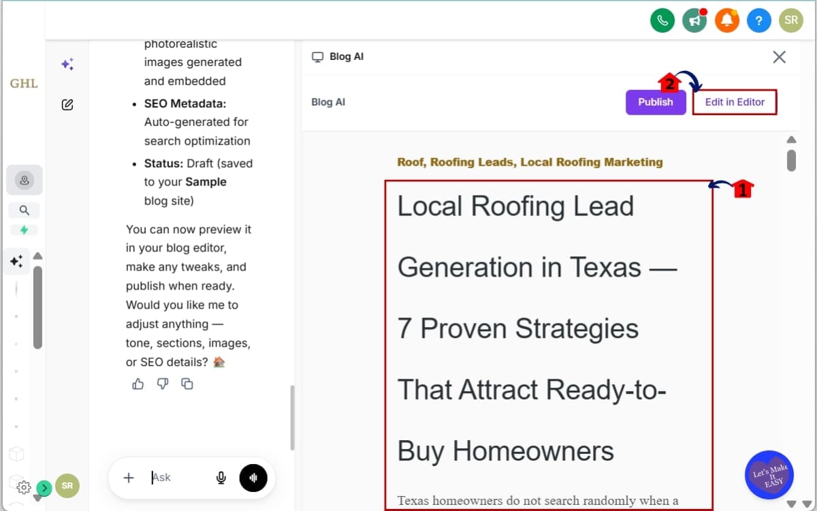Open the blue help question mark
Viewport: 817px width, 511px height.
759,20
